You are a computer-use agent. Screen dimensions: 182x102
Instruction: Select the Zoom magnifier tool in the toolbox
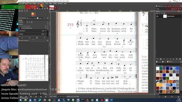(27, 11)
